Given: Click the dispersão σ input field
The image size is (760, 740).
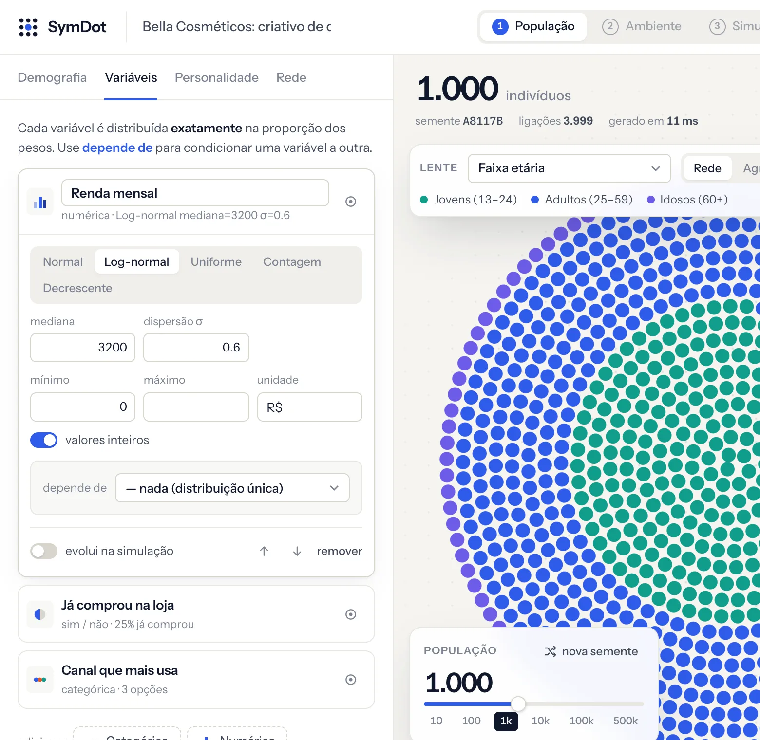Looking at the screenshot, I should click(196, 348).
